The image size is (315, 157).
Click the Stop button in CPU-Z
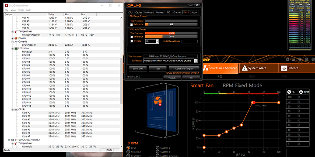(157, 69)
